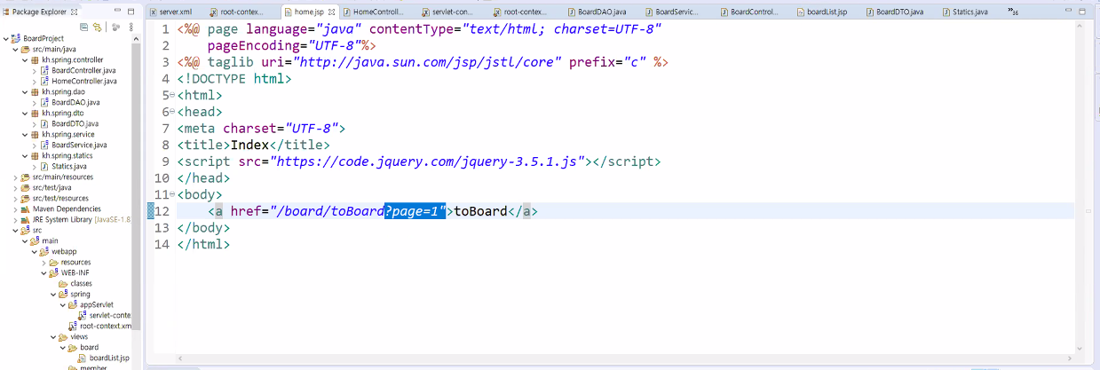Click the gutter marker on line 12

[150, 211]
